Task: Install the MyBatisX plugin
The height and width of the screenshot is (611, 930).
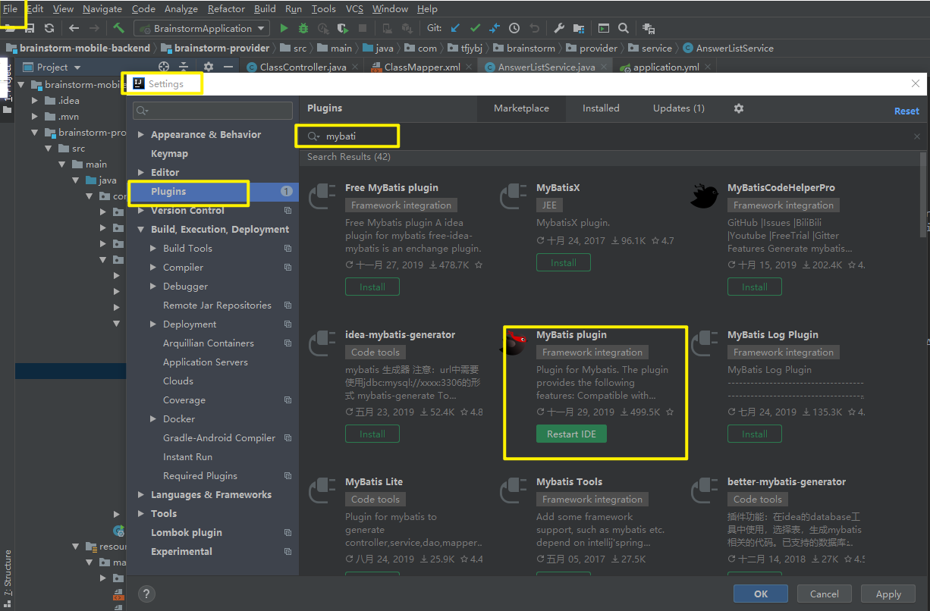Action: (x=564, y=263)
